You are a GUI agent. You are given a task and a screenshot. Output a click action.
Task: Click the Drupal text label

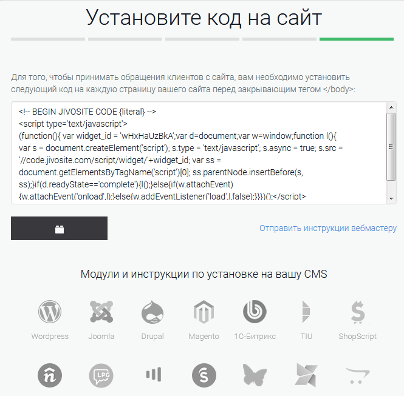pos(152,337)
